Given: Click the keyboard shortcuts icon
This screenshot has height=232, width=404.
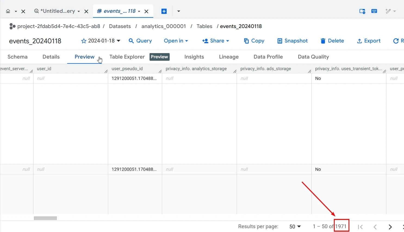Looking at the screenshot, I should [x=374, y=11].
